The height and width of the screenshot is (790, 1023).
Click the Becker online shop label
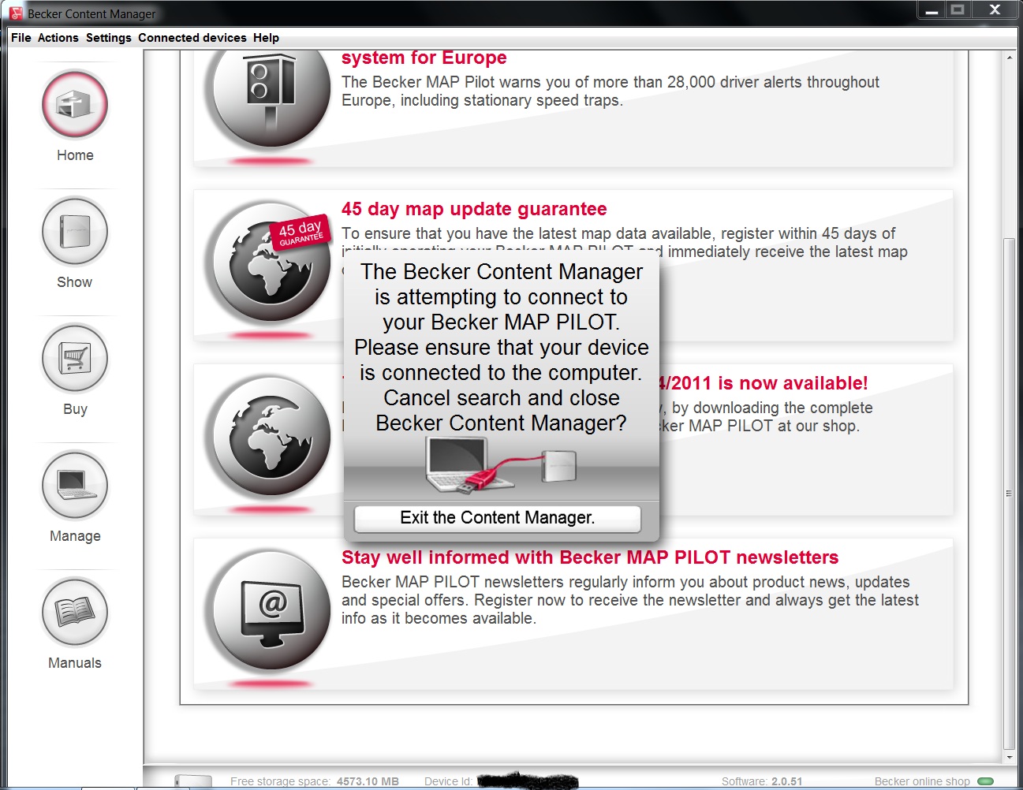click(x=922, y=781)
